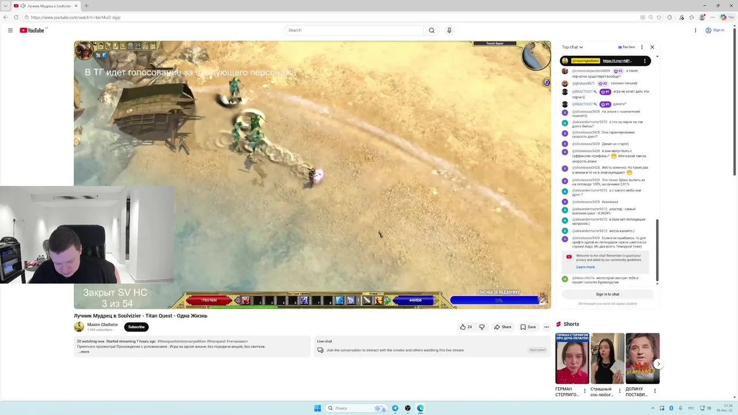The height and width of the screenshot is (415, 738).
Task: Click Sign in to chat button
Action: [608, 294]
